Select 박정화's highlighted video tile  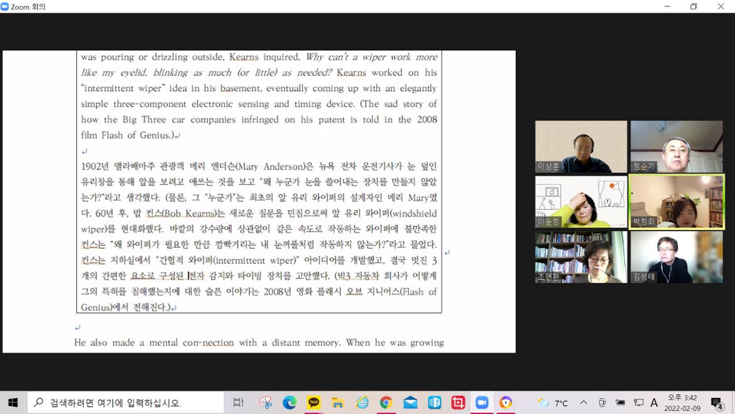(x=677, y=202)
